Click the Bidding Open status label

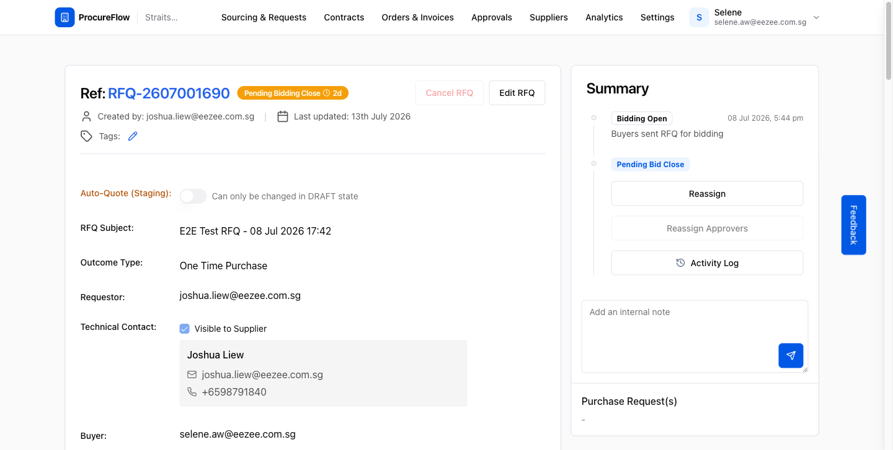tap(642, 118)
